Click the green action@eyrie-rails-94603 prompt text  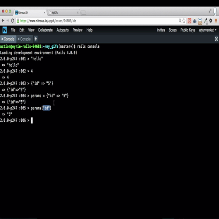[x=21, y=46]
